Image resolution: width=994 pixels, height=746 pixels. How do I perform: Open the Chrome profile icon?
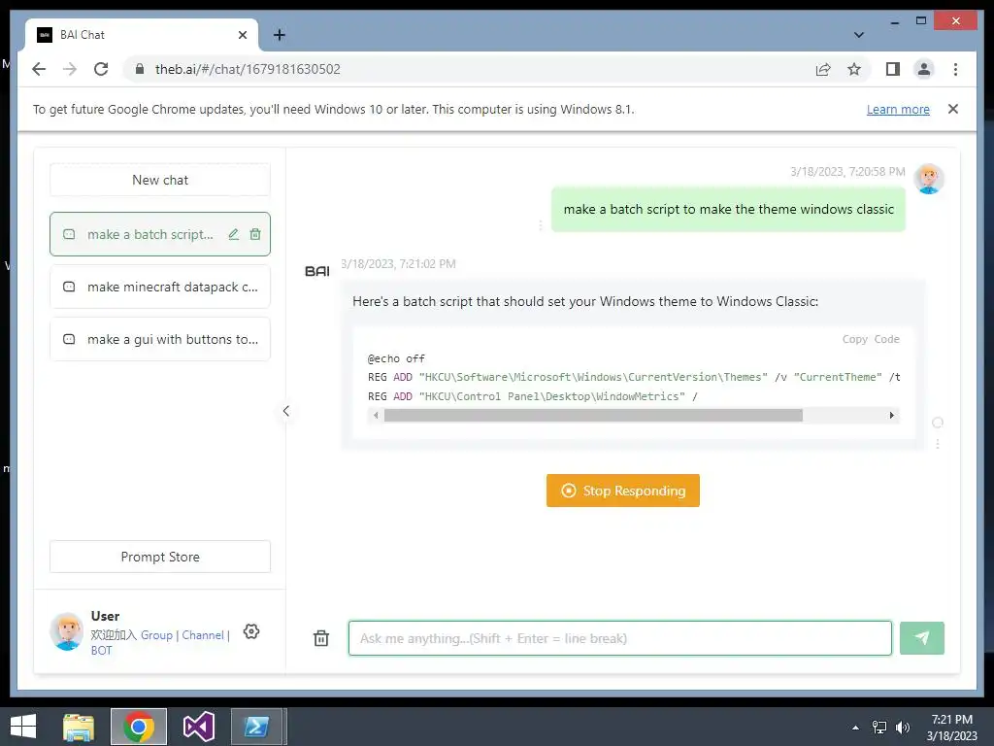click(924, 69)
